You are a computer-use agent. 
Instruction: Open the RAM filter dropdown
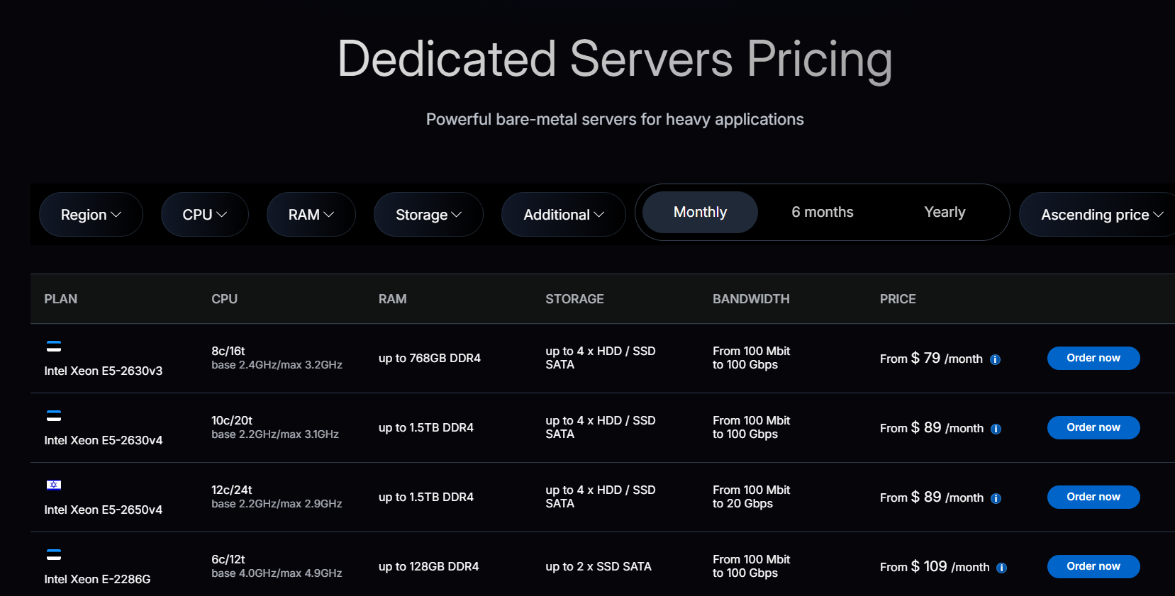coord(311,215)
